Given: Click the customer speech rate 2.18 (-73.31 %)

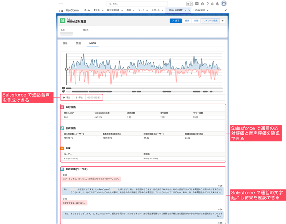Looking at the screenshot, I should (151, 159).
